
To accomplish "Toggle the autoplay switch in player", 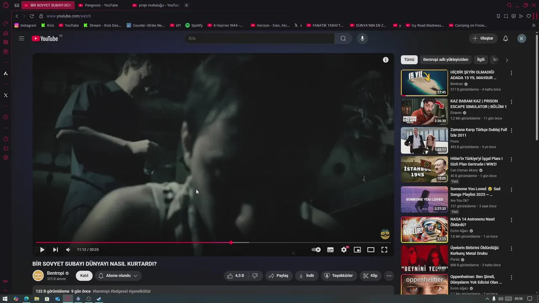I will point(316,250).
